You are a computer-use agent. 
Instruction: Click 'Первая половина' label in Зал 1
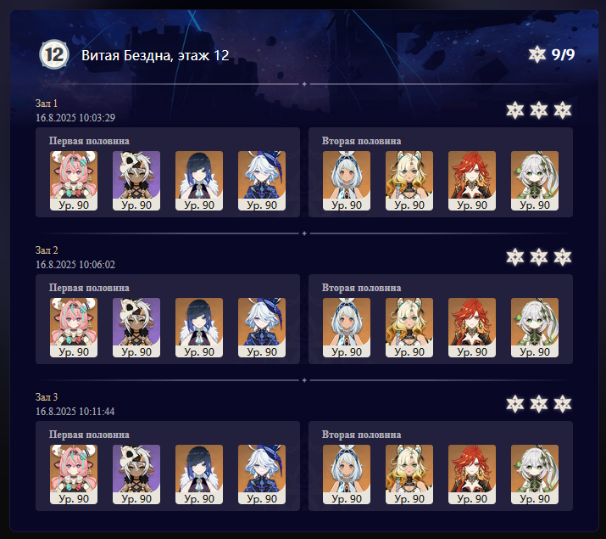tap(89, 141)
